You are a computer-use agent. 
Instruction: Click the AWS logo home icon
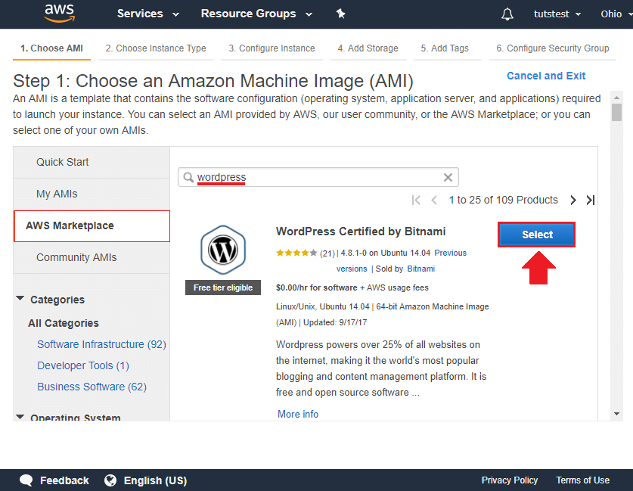coord(59,14)
